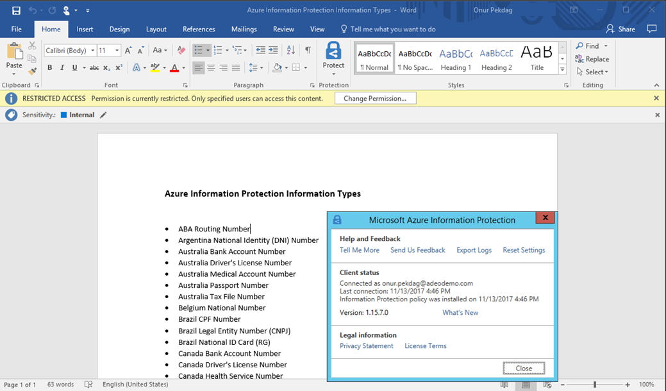This screenshot has width=666, height=391.
Task: Open the Select dropdown in Editing
Action: [592, 72]
